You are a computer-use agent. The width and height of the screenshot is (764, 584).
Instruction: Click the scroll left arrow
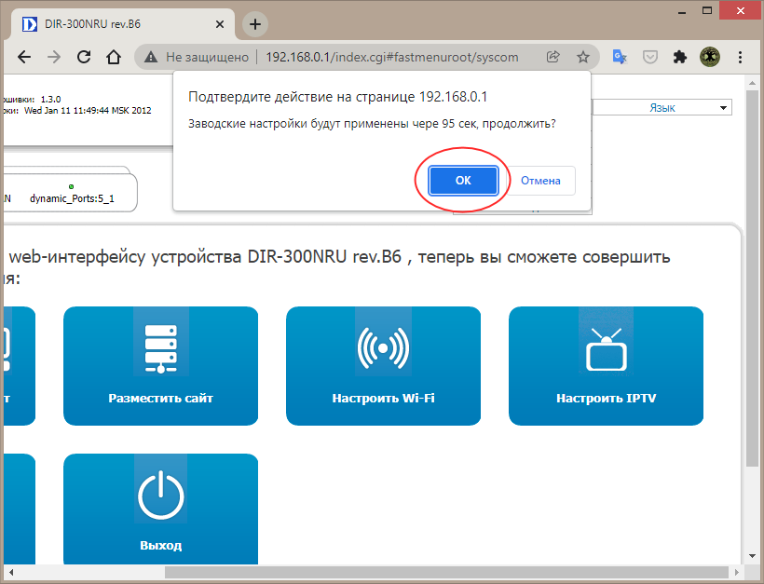(x=11, y=572)
